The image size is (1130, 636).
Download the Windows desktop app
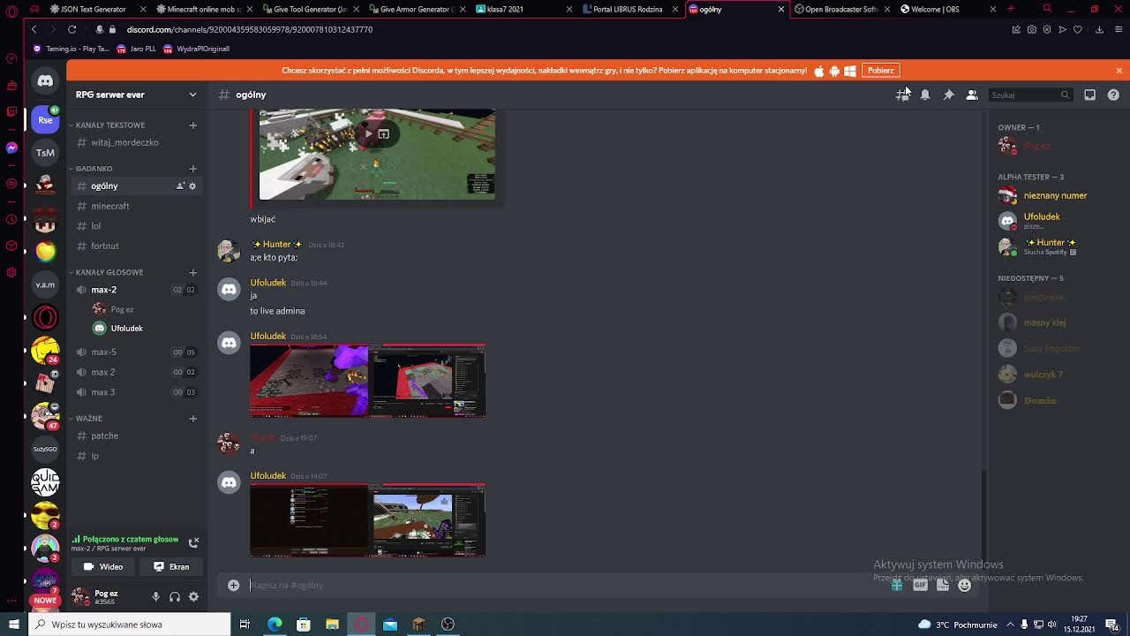coord(850,71)
